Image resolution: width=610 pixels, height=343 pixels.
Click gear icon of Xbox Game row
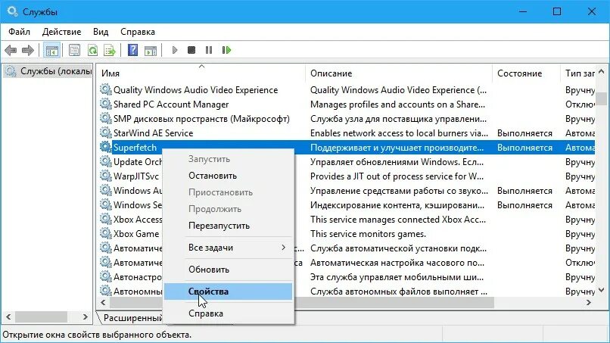pos(105,234)
